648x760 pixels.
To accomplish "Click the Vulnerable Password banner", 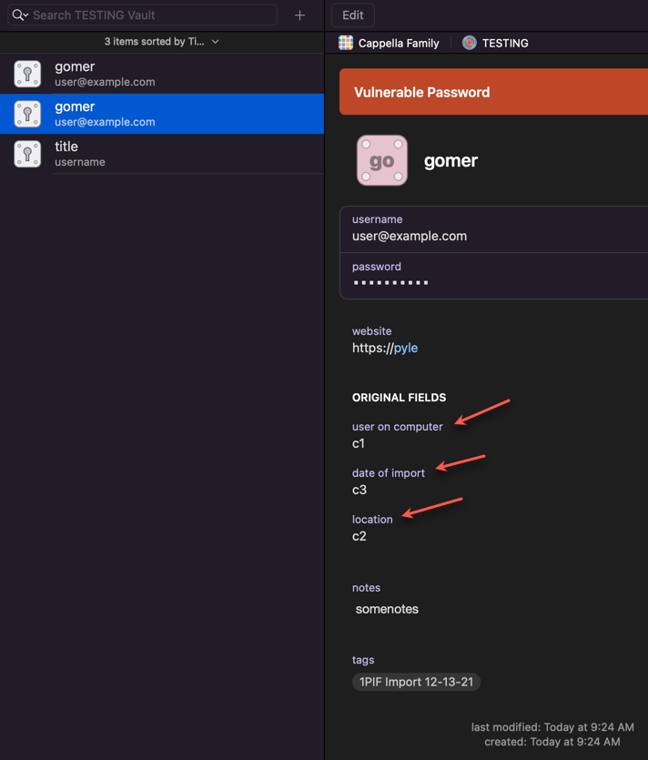I will point(491,92).
